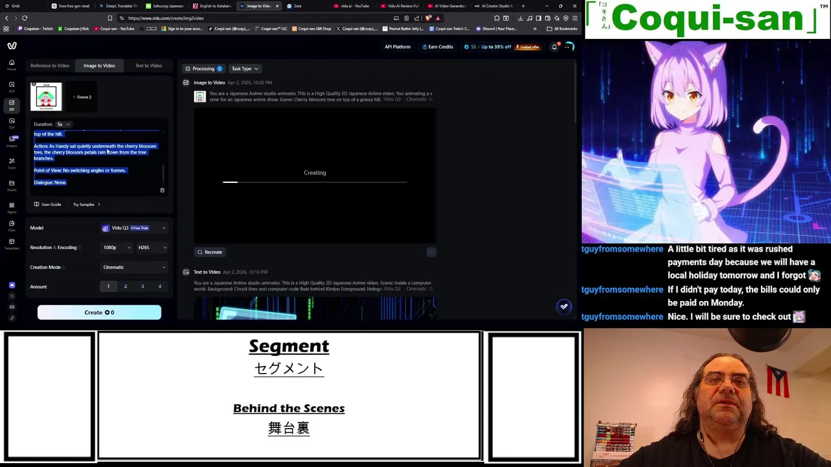Viewport: 831px width, 467px height.
Task: Bookmark this page icon in address bar
Action: tap(110, 18)
